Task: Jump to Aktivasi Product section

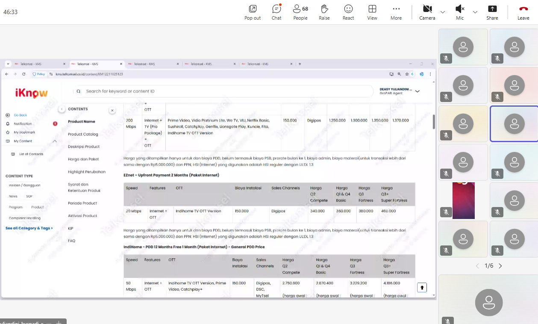Action: coord(82,216)
